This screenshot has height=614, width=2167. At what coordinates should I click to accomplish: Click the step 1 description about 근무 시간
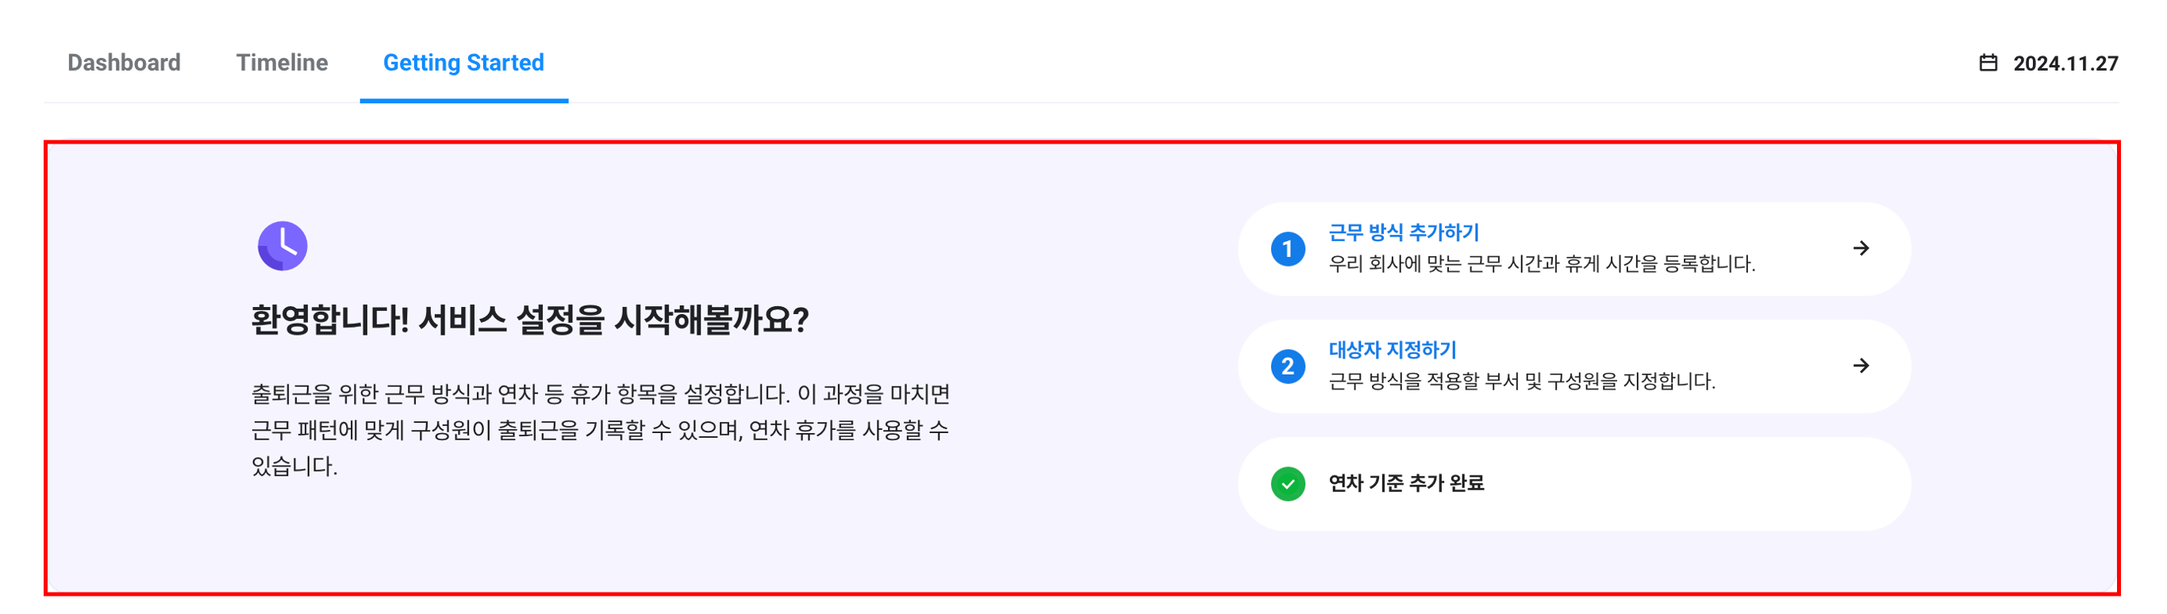click(1541, 264)
